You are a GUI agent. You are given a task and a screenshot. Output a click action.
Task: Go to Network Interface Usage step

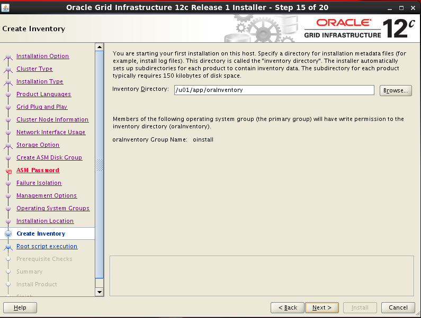[x=51, y=132]
